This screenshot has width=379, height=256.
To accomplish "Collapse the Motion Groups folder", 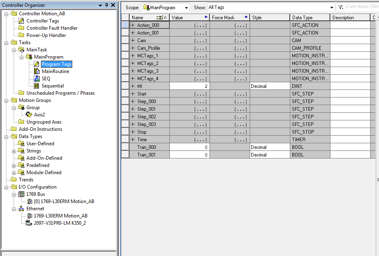I will point(6,101).
